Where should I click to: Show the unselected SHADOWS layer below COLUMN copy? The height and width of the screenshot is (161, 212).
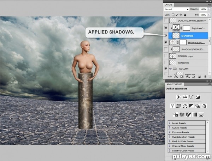pos(166,63)
